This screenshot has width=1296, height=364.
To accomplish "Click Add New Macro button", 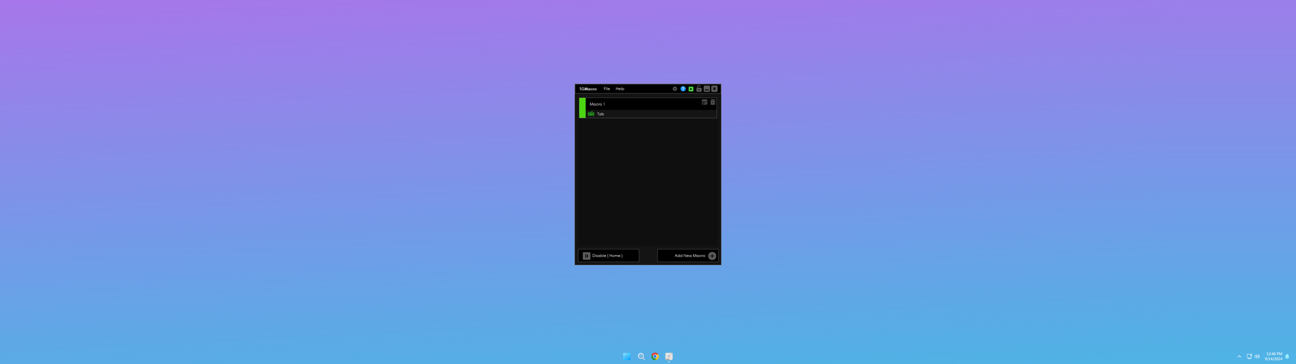I will point(688,255).
